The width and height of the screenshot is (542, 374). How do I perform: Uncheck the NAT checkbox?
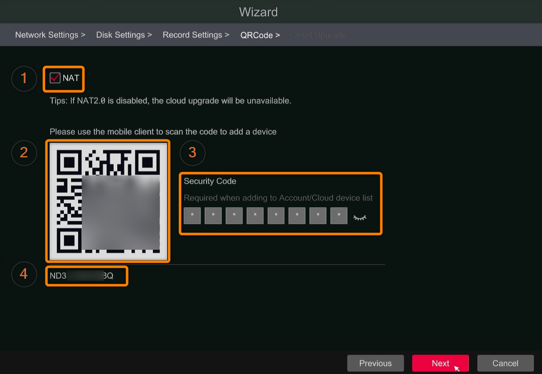click(x=55, y=78)
